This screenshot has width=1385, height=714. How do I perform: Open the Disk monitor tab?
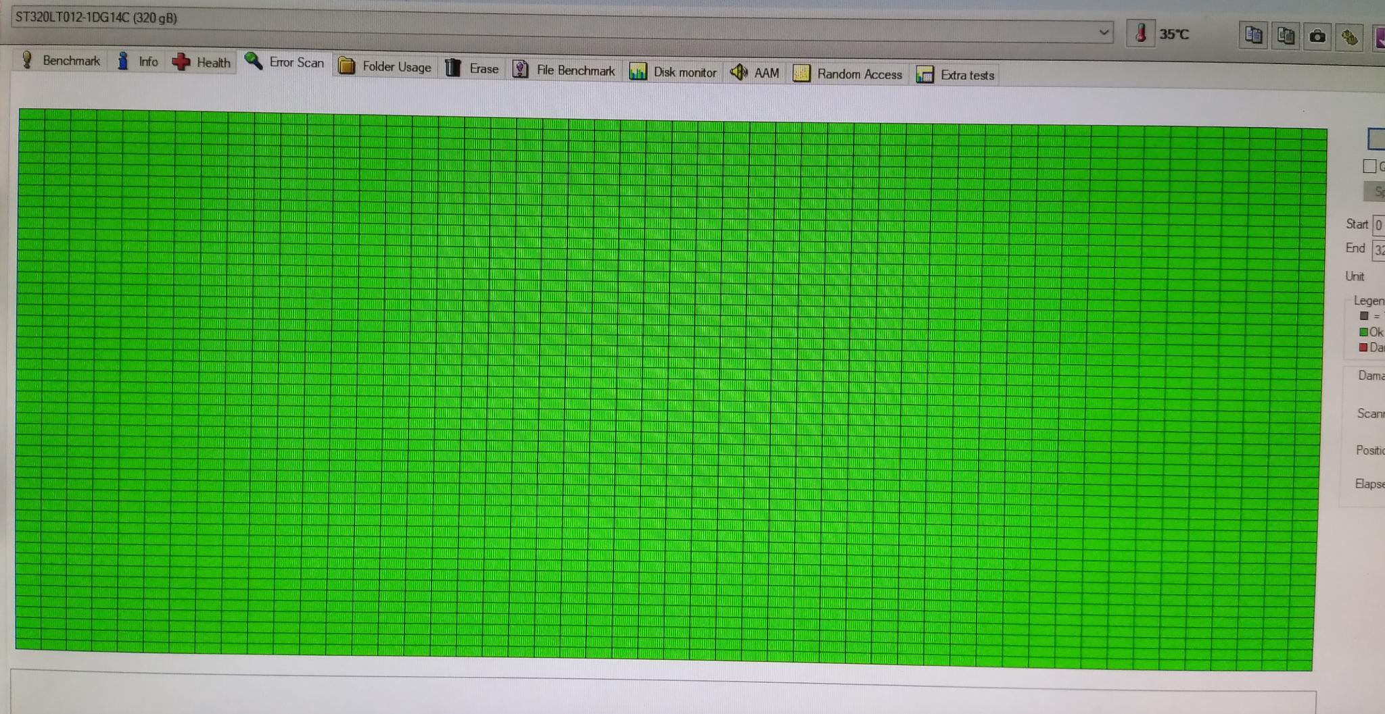point(673,72)
